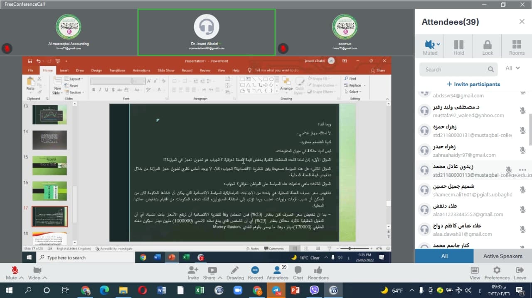Open Zoom from the Windows taskbar

tap(238, 290)
